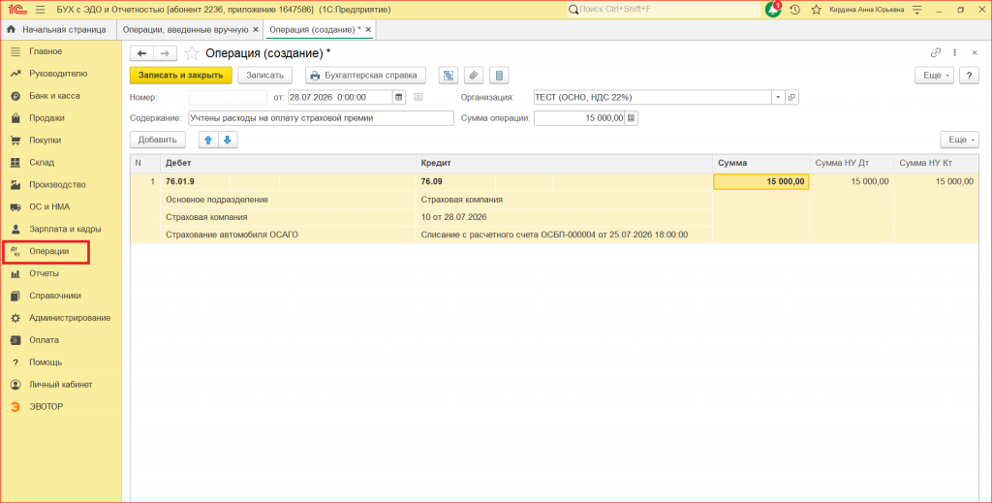Click Основное подразделение cell
Viewport: 992px width, 503px height.
point(288,200)
